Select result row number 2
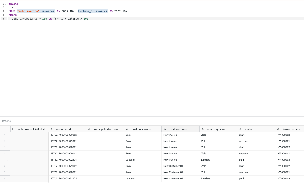304x183 pixels. click(x=5, y=141)
